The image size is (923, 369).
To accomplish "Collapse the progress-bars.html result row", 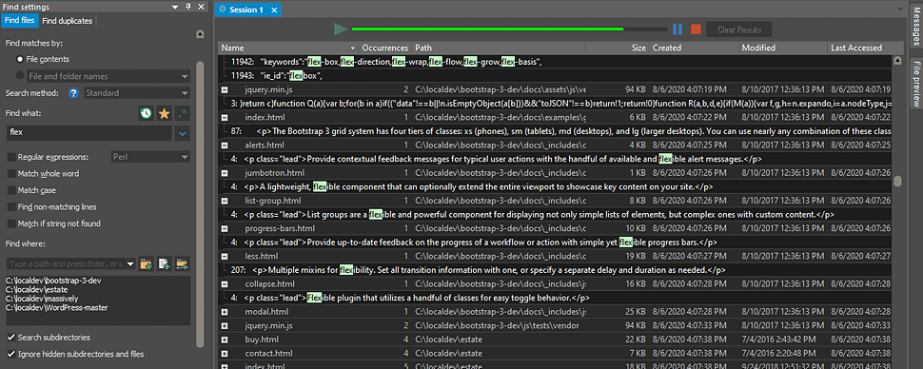I will click(225, 228).
